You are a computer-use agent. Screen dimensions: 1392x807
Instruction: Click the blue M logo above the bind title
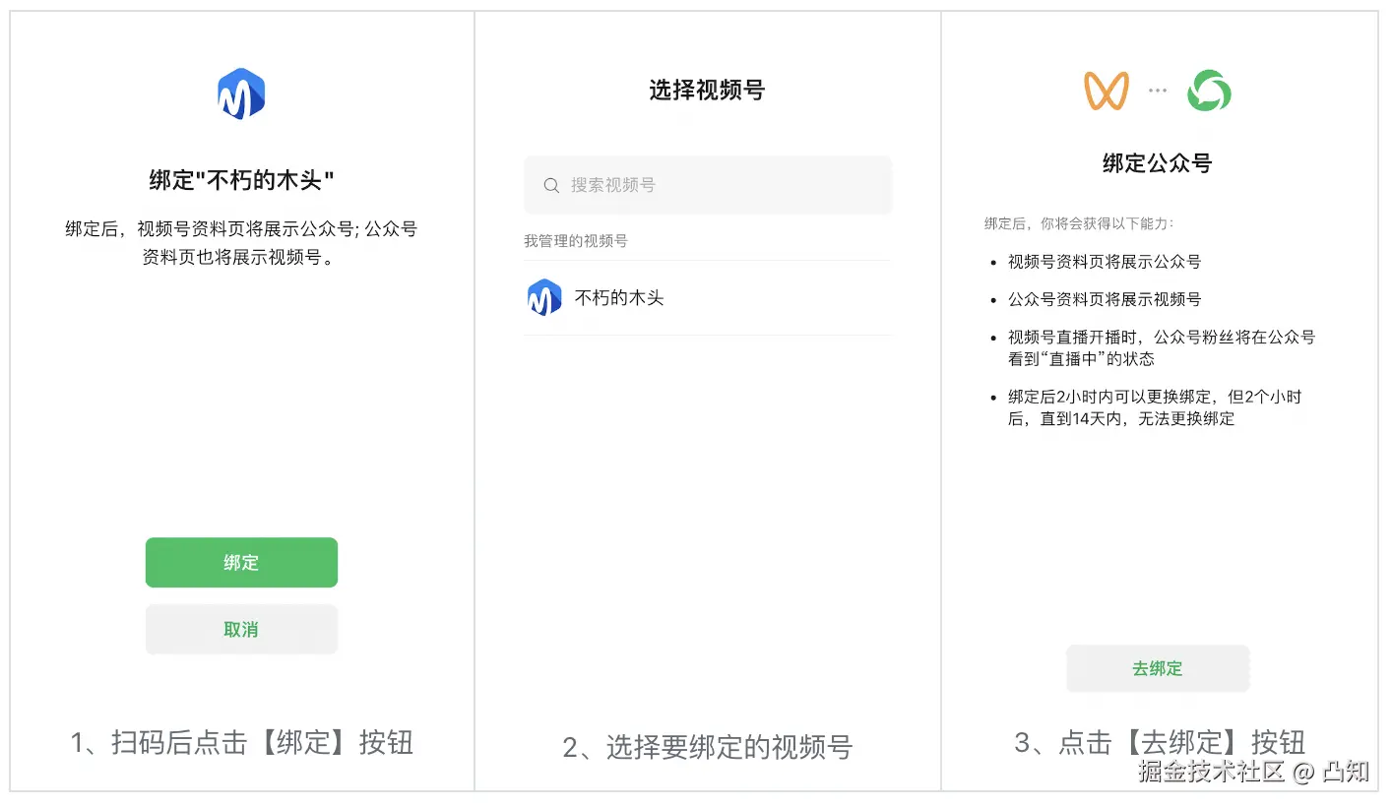(241, 94)
